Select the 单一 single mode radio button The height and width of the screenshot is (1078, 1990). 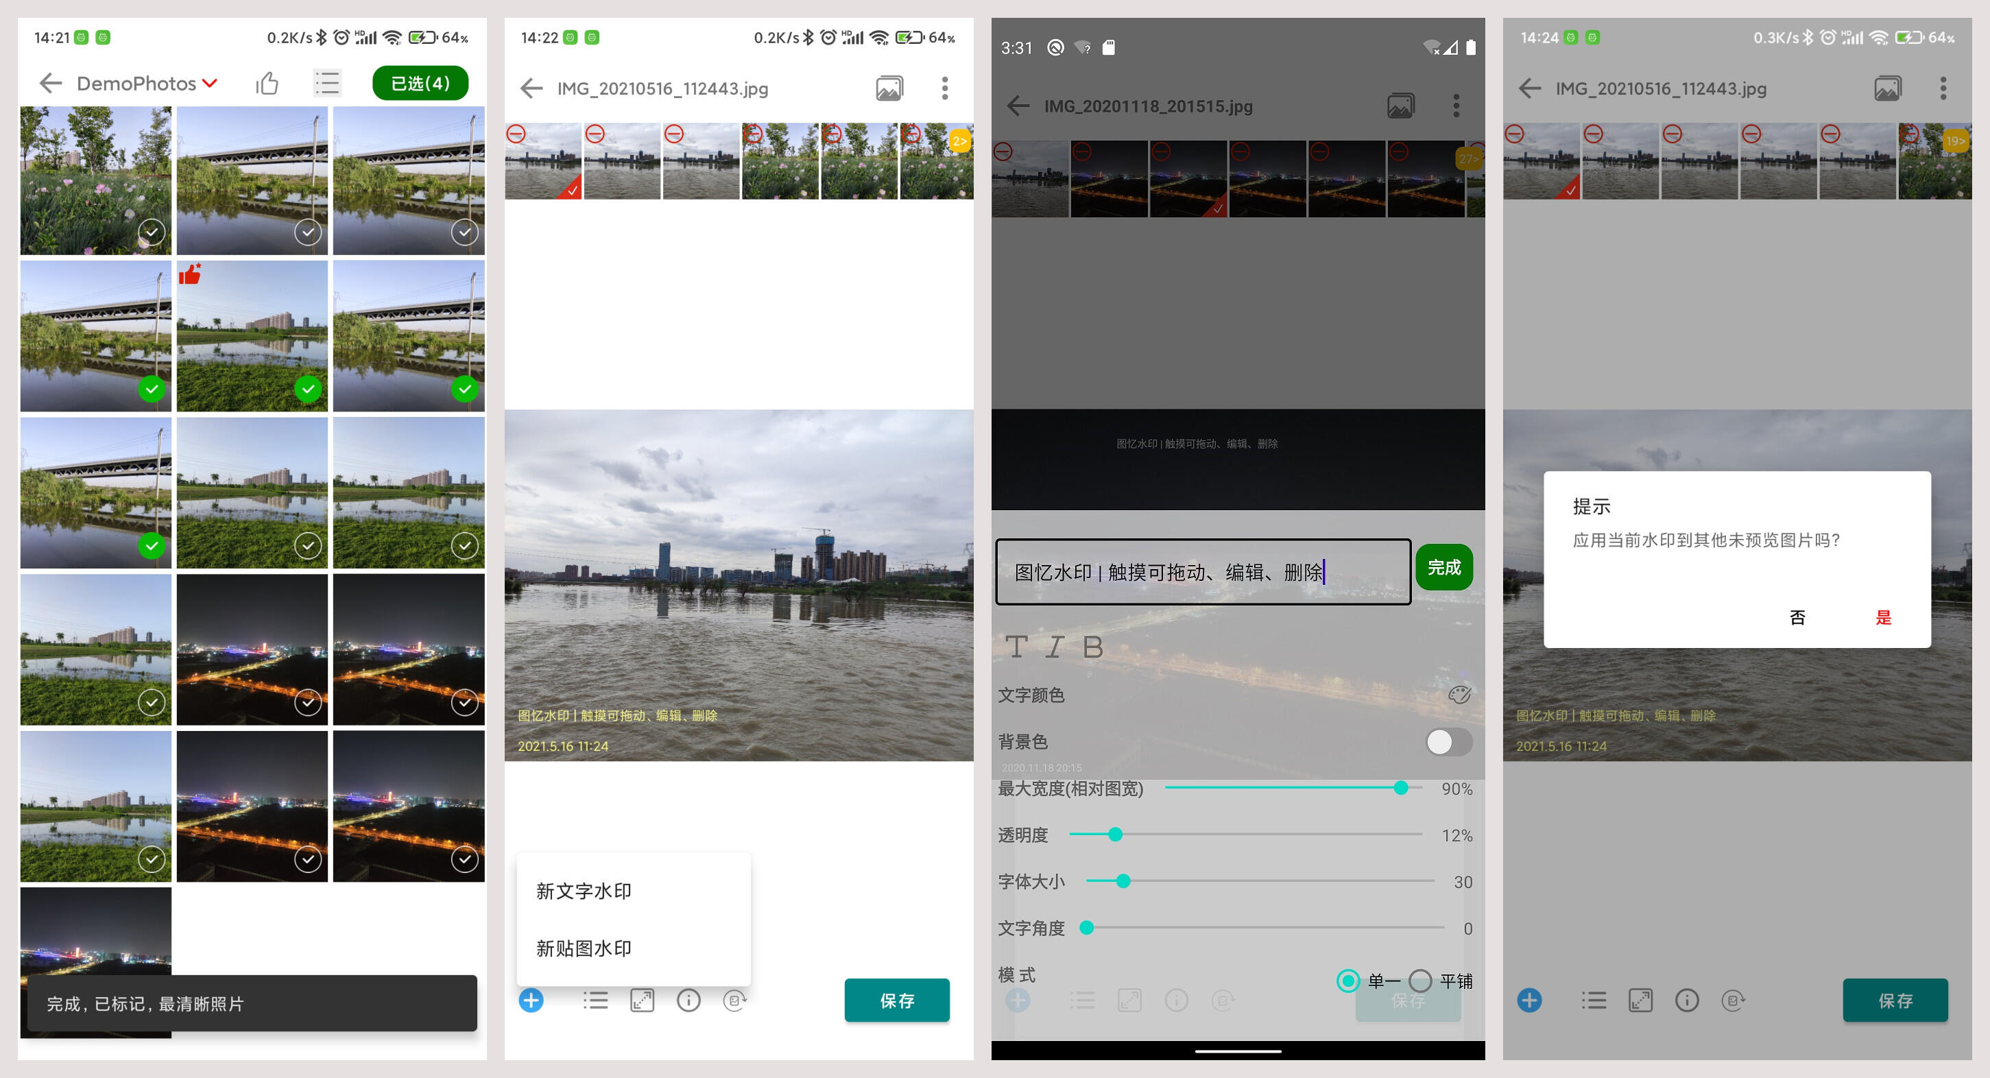[x=1348, y=981]
